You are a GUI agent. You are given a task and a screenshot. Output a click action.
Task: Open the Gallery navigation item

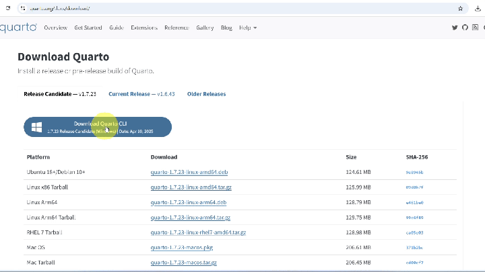(x=205, y=28)
